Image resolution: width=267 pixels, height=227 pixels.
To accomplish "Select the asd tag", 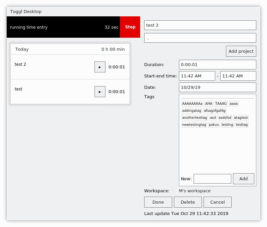I will [x=213, y=118].
